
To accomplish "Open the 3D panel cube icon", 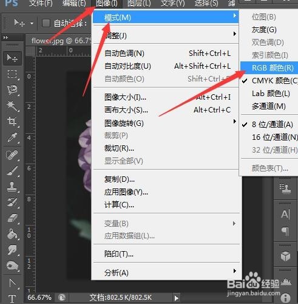I will click(285, 257).
